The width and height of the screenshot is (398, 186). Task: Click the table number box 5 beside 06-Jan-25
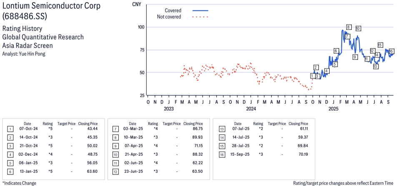(10, 163)
